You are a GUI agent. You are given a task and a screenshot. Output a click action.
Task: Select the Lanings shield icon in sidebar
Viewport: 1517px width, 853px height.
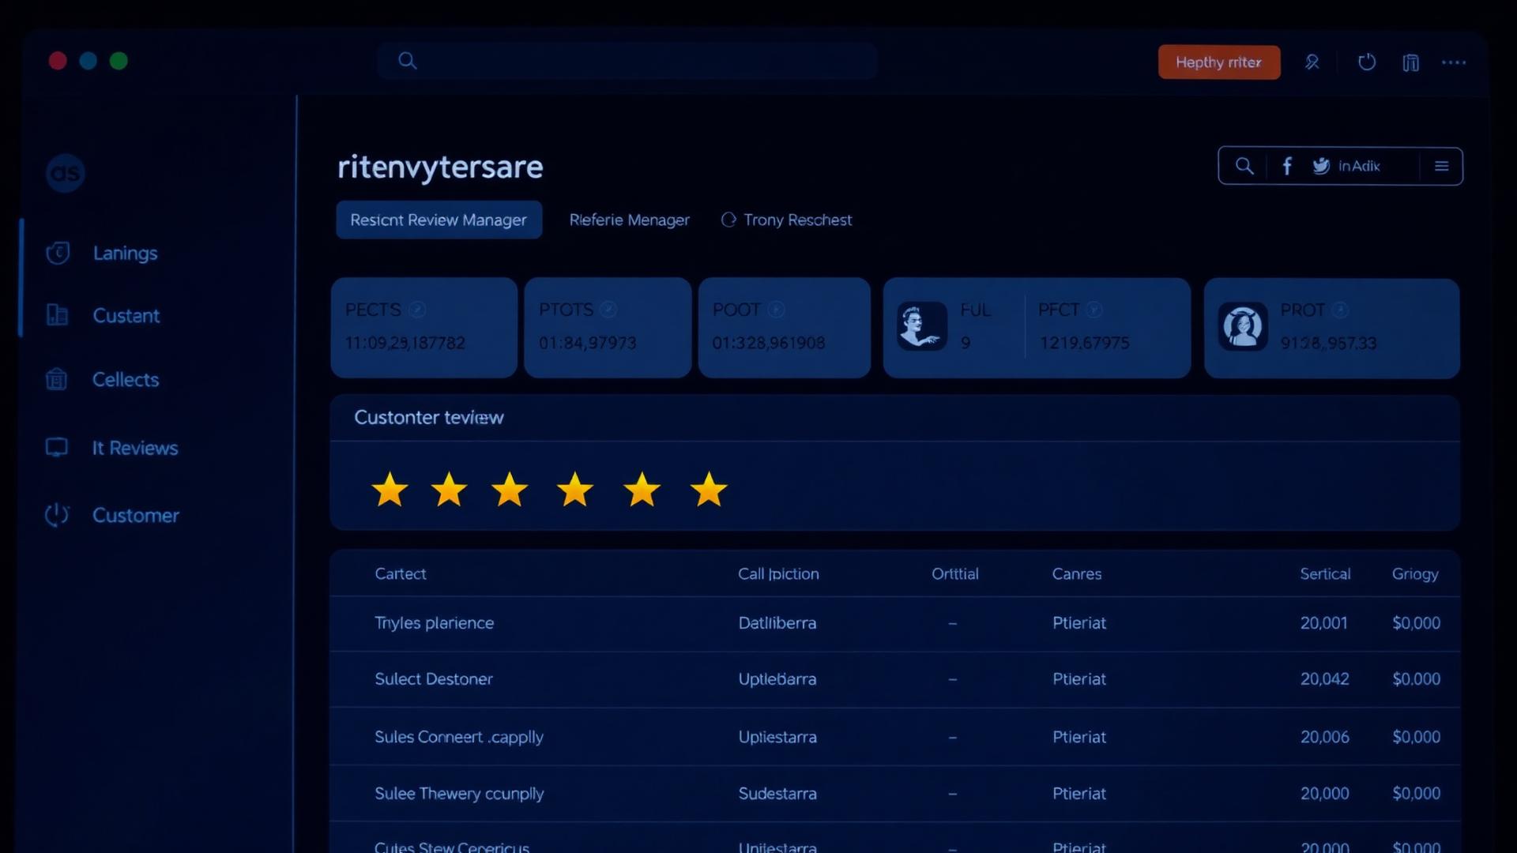click(x=56, y=253)
